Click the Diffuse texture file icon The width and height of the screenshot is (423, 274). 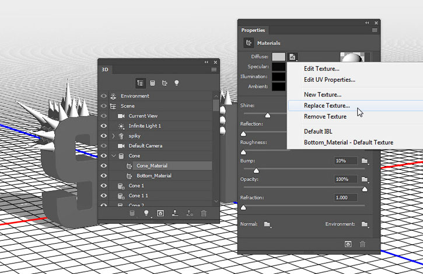(293, 57)
